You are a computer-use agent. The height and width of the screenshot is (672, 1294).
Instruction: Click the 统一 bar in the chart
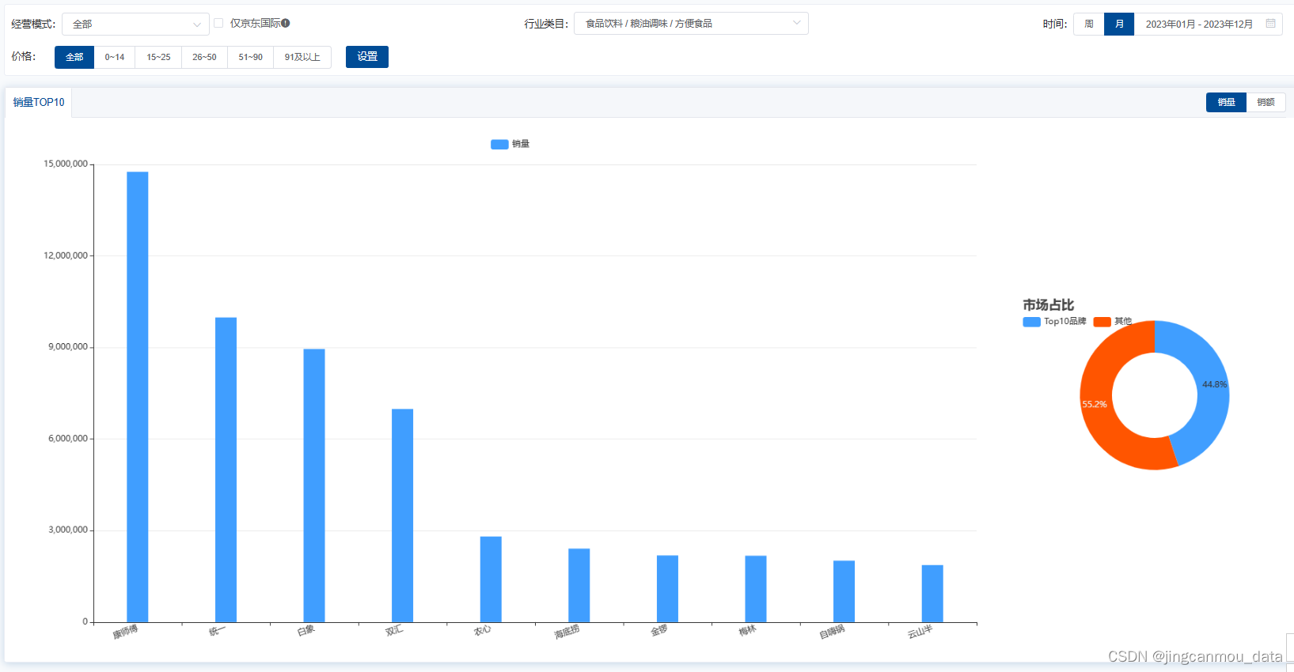[226, 470]
